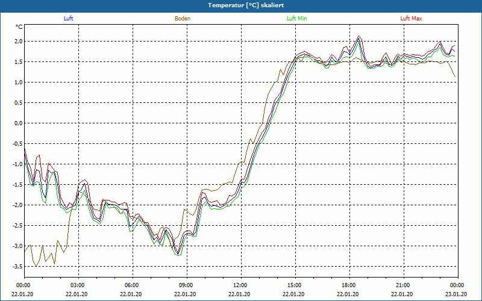Click the chart title Temperatur [°C] skaliert
Viewport: 482px width, 301px height.
[x=246, y=5]
